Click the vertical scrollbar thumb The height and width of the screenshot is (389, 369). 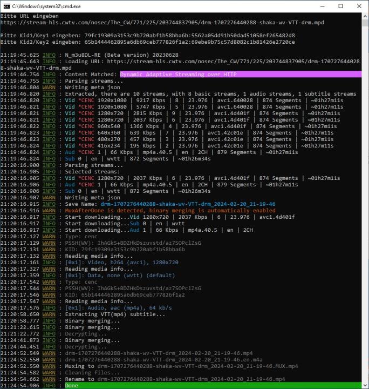pyautogui.click(x=365, y=23)
